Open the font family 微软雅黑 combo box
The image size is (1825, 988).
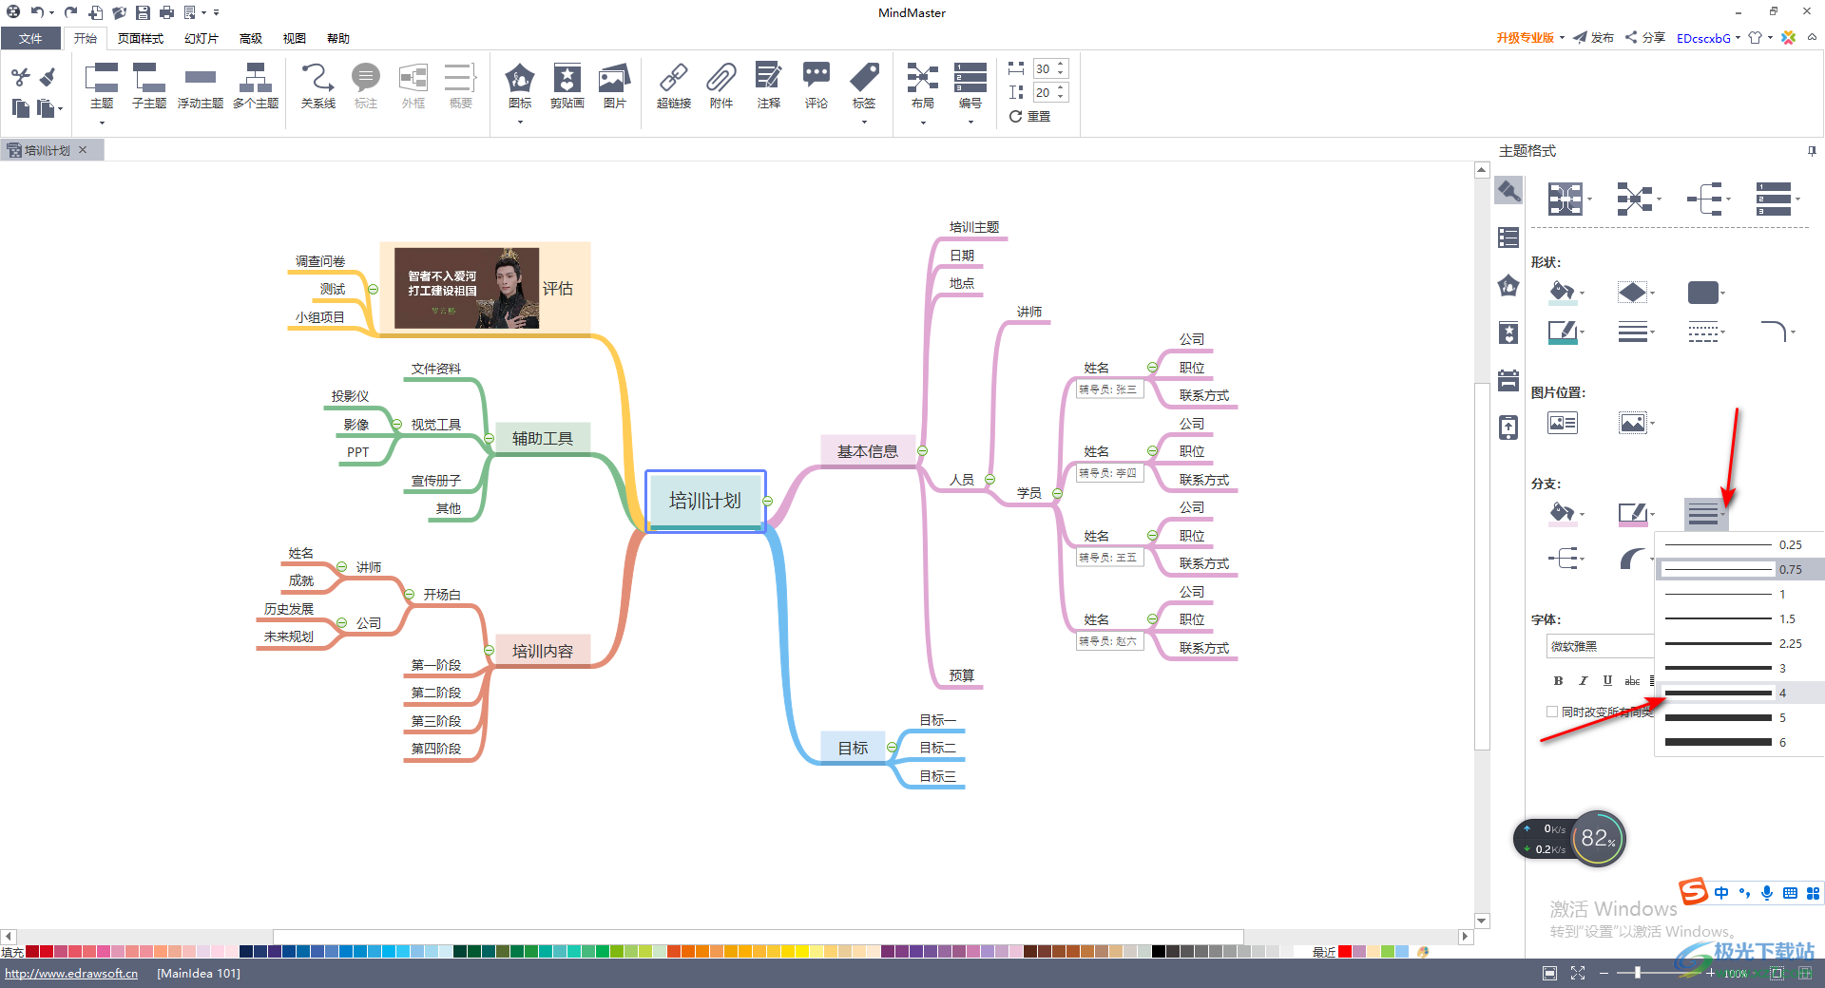[1601, 646]
